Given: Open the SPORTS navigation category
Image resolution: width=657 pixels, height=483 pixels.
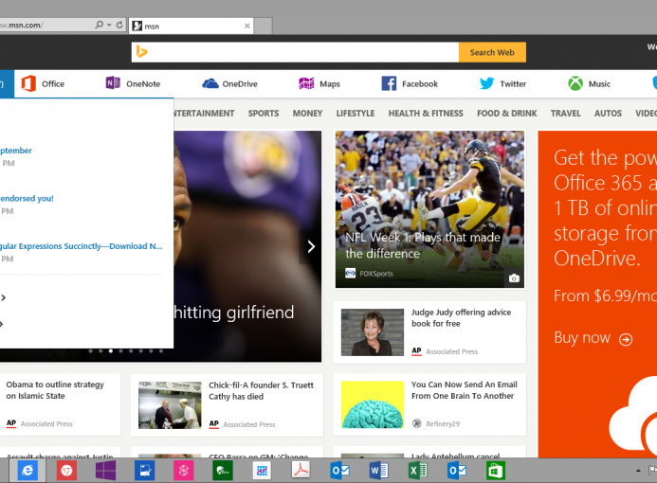Looking at the screenshot, I should [264, 114].
